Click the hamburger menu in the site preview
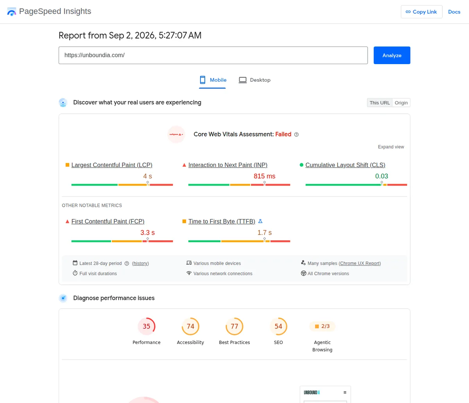This screenshot has width=469, height=403. click(x=345, y=392)
